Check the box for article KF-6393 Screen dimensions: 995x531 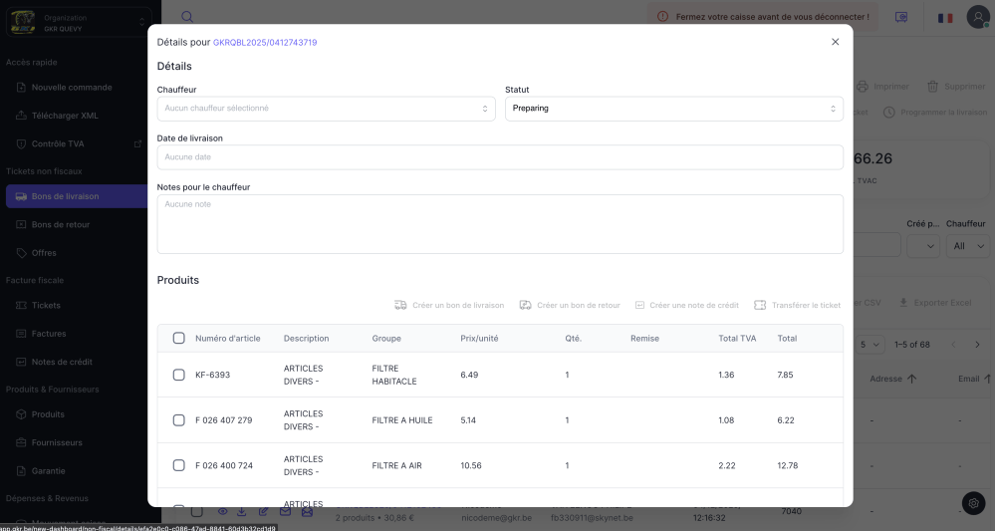click(179, 375)
